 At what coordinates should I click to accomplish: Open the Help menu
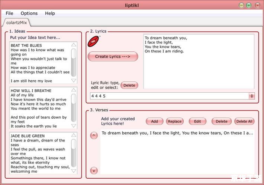pyautogui.click(x=50, y=13)
